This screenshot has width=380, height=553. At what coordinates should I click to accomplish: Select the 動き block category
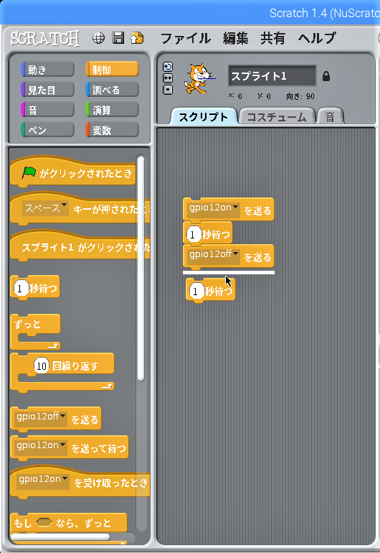(47, 70)
